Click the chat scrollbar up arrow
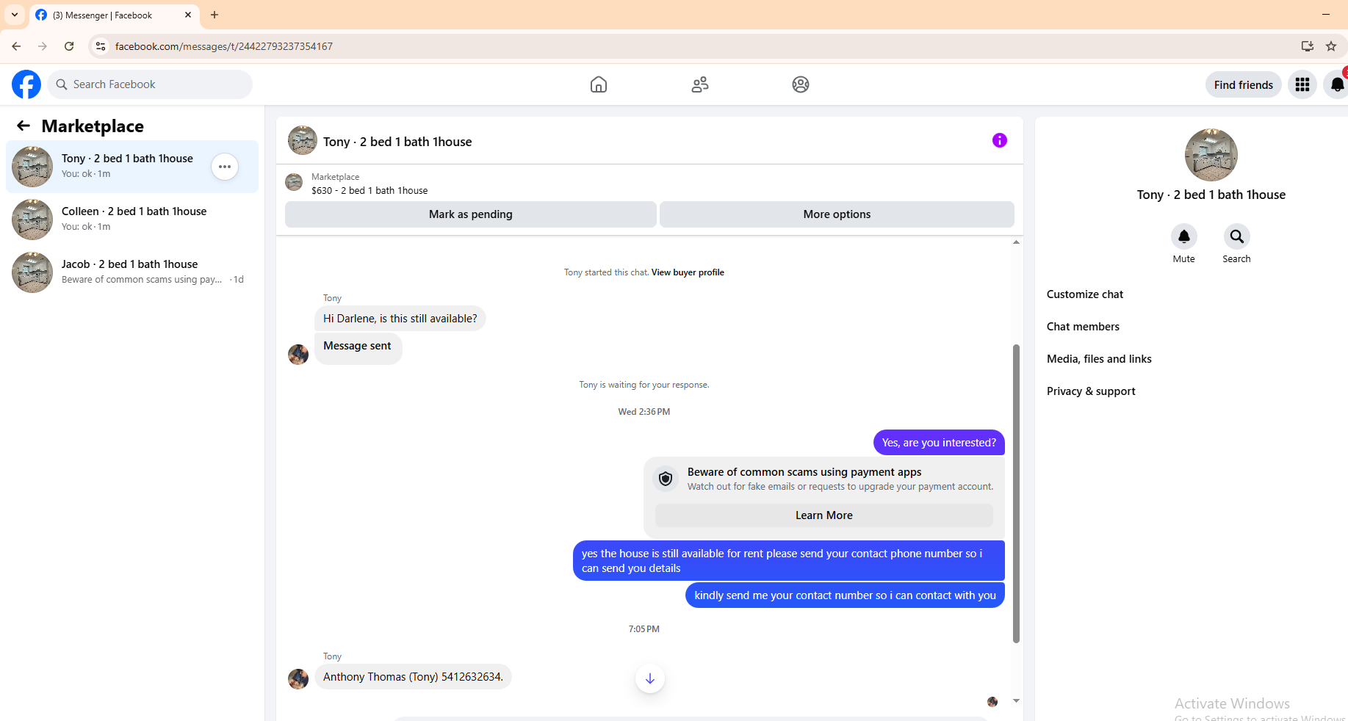1348x721 pixels. [1016, 242]
